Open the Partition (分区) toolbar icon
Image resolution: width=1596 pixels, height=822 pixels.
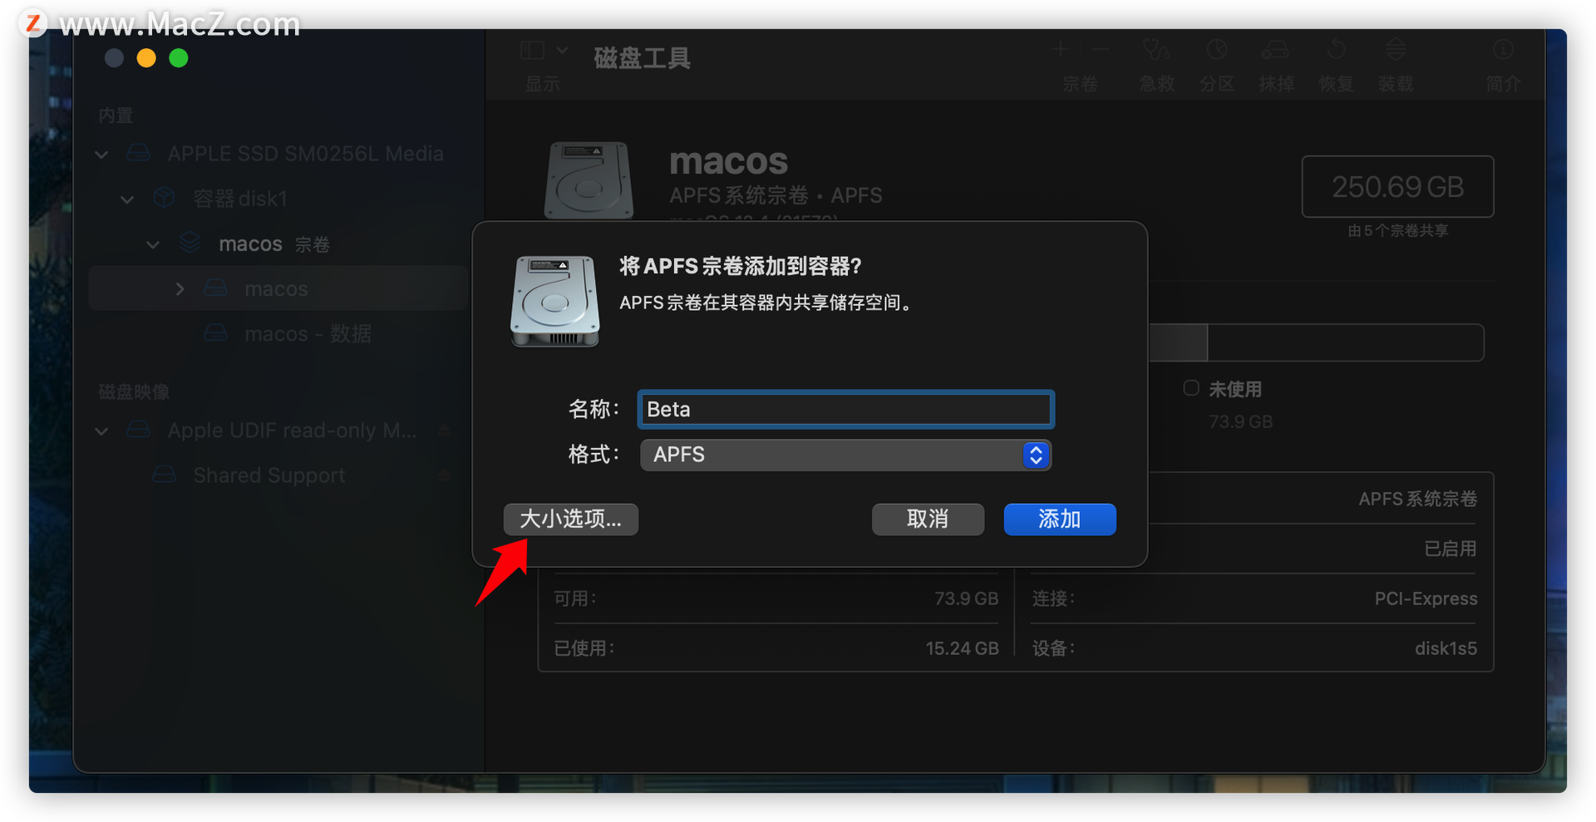coord(1217,51)
